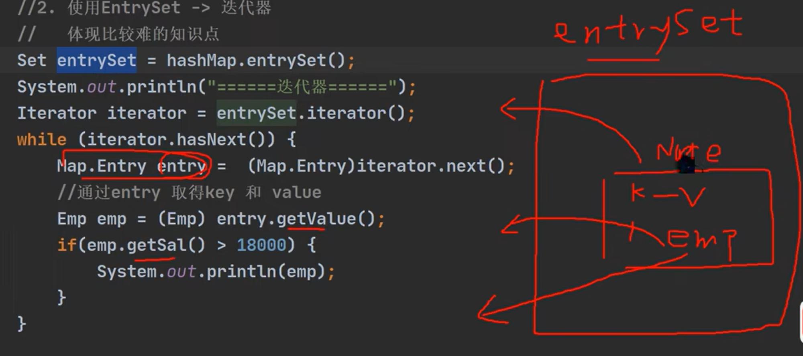
Task: Click the if keyword
Action: click(67, 245)
